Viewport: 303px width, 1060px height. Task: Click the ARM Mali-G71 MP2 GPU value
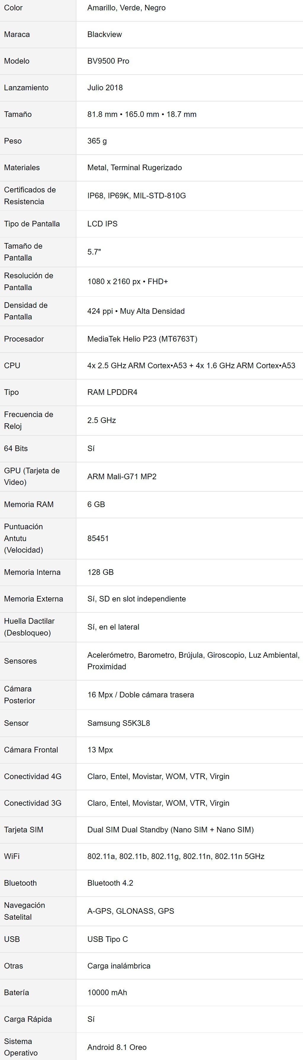[122, 477]
